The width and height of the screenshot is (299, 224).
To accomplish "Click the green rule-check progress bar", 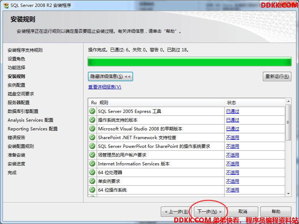I will (x=190, y=62).
